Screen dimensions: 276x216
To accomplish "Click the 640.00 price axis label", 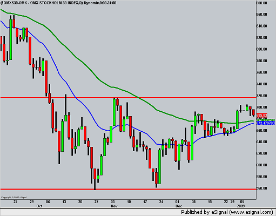I will click(x=262, y=142).
